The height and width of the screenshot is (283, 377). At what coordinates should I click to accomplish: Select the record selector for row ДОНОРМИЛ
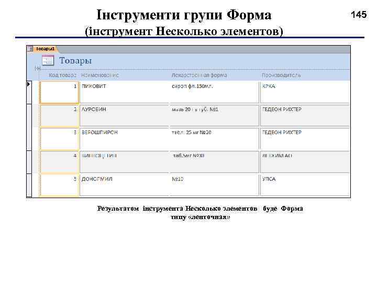point(29,186)
